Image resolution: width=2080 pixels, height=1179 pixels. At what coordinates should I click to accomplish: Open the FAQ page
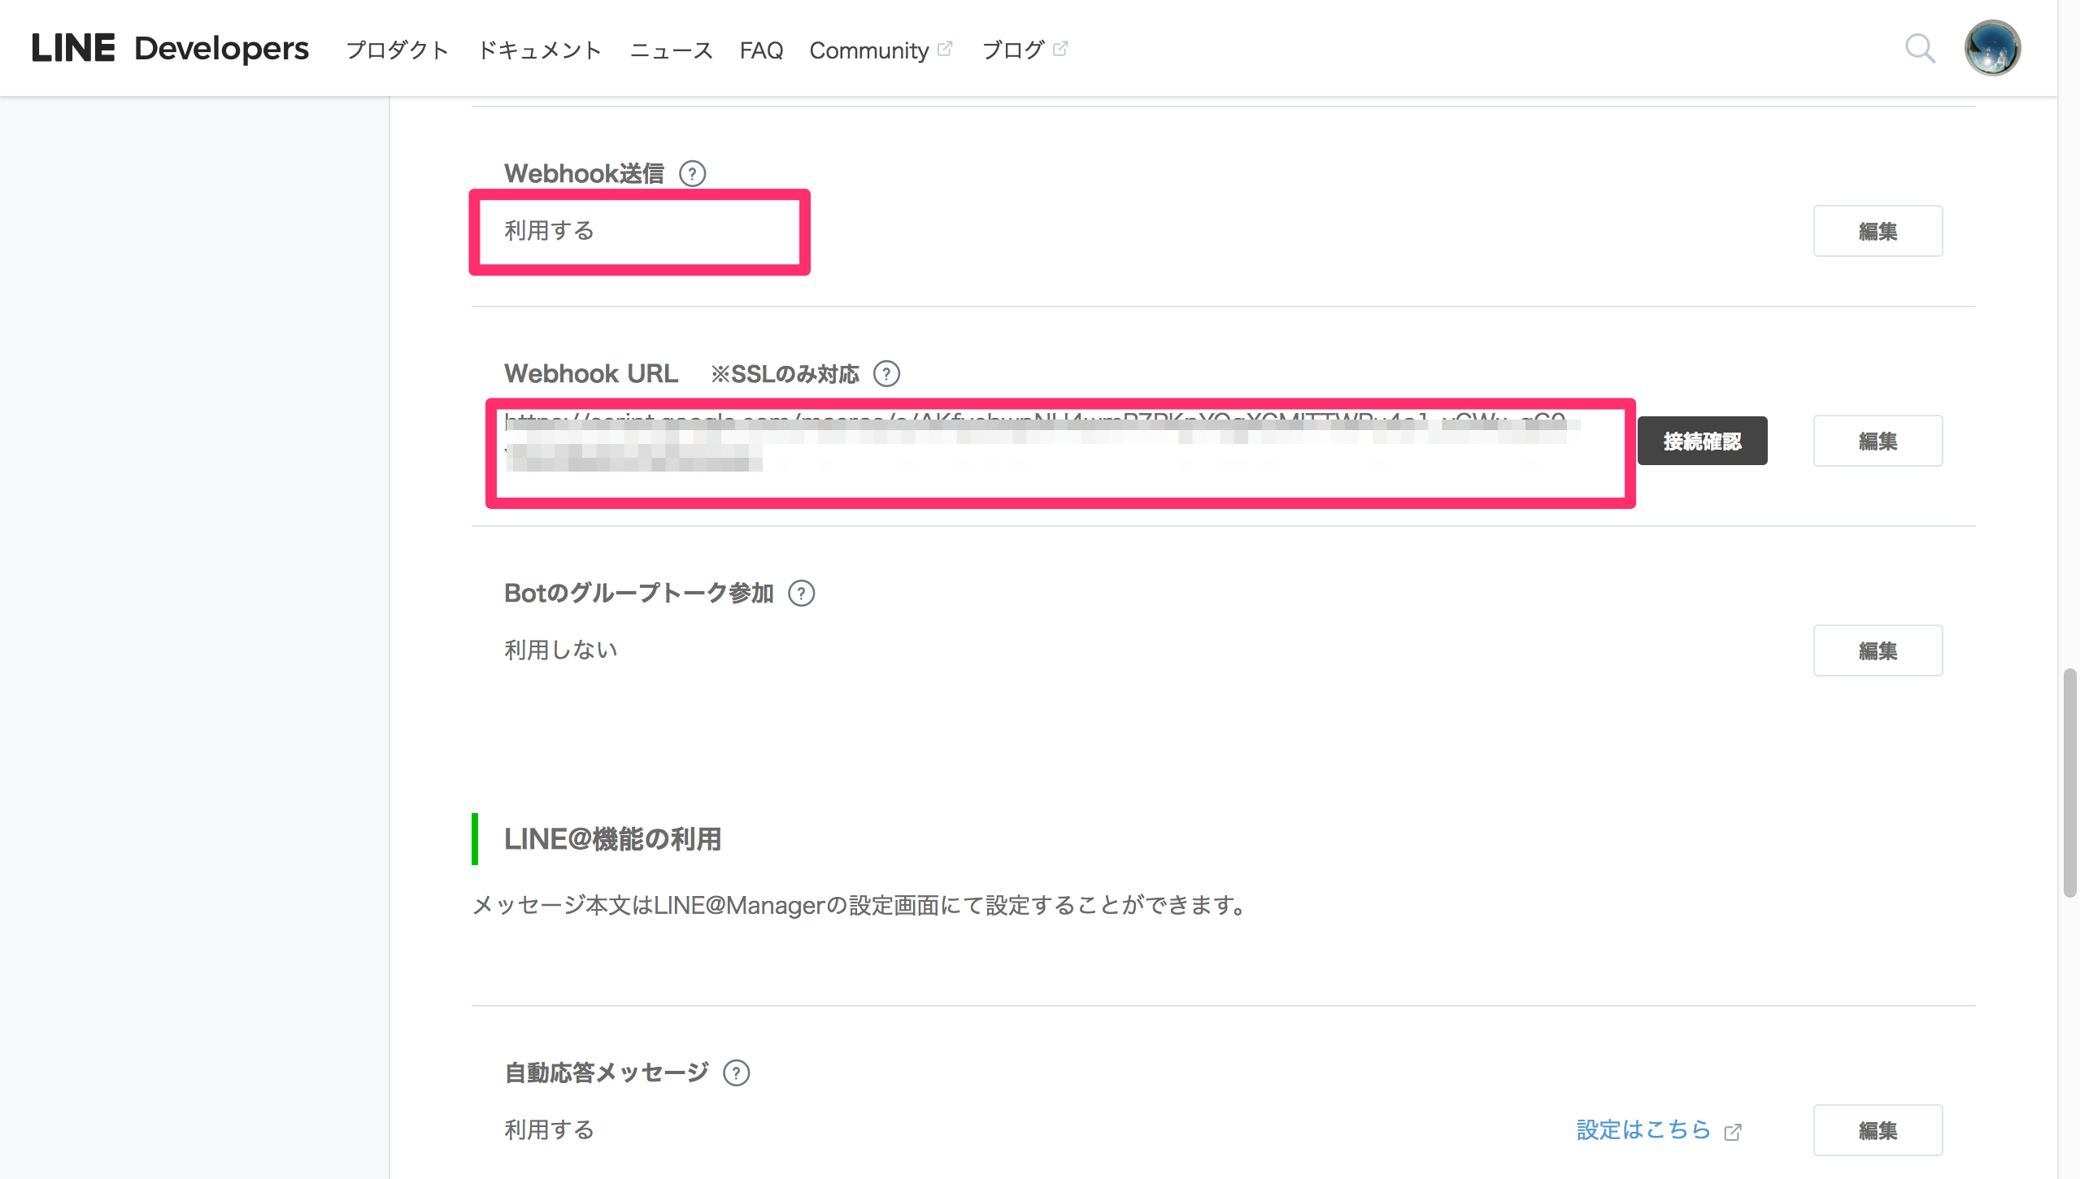[761, 50]
